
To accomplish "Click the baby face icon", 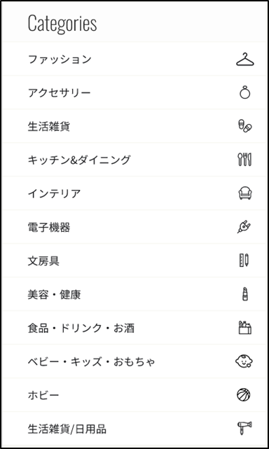I will coord(244,361).
